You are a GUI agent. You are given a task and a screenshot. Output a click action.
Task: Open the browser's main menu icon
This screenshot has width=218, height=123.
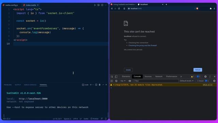214,9
